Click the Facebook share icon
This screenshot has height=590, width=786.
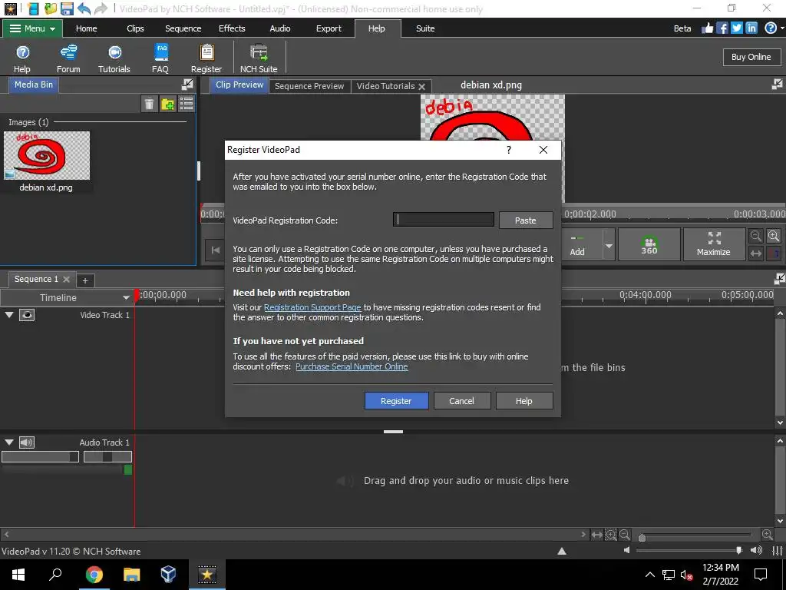click(722, 28)
